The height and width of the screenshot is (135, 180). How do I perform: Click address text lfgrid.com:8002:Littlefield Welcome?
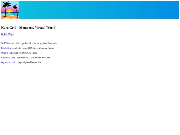33,58
